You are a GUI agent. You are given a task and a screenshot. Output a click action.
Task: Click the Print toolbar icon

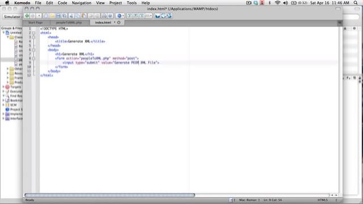tap(104, 16)
